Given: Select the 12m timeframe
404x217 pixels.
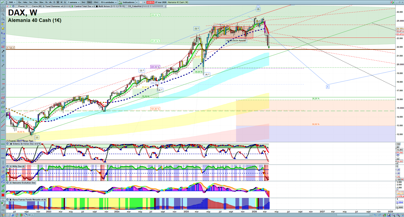Looking at the screenshot, I should [x=36, y=2].
